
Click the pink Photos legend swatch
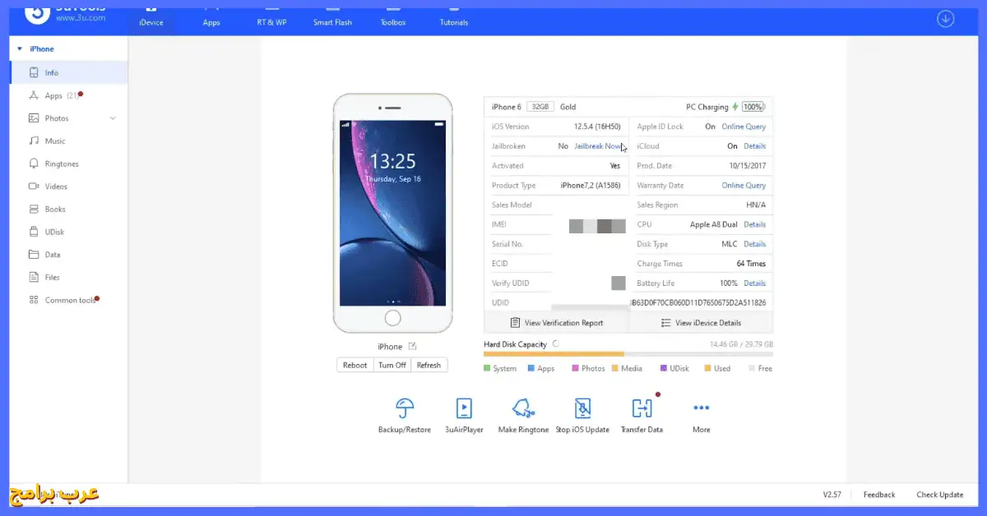[576, 369]
